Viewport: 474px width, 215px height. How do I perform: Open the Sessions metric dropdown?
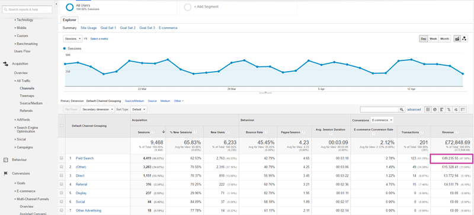72,38
